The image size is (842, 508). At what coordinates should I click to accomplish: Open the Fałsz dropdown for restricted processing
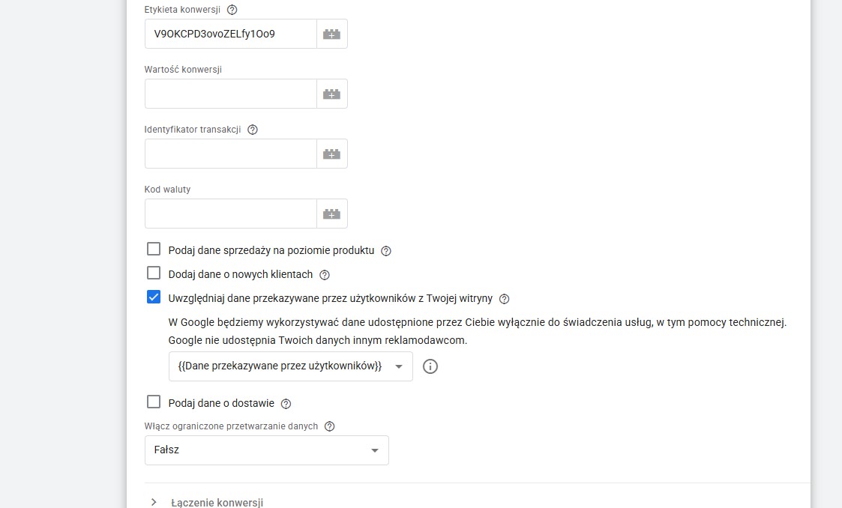[x=266, y=450]
